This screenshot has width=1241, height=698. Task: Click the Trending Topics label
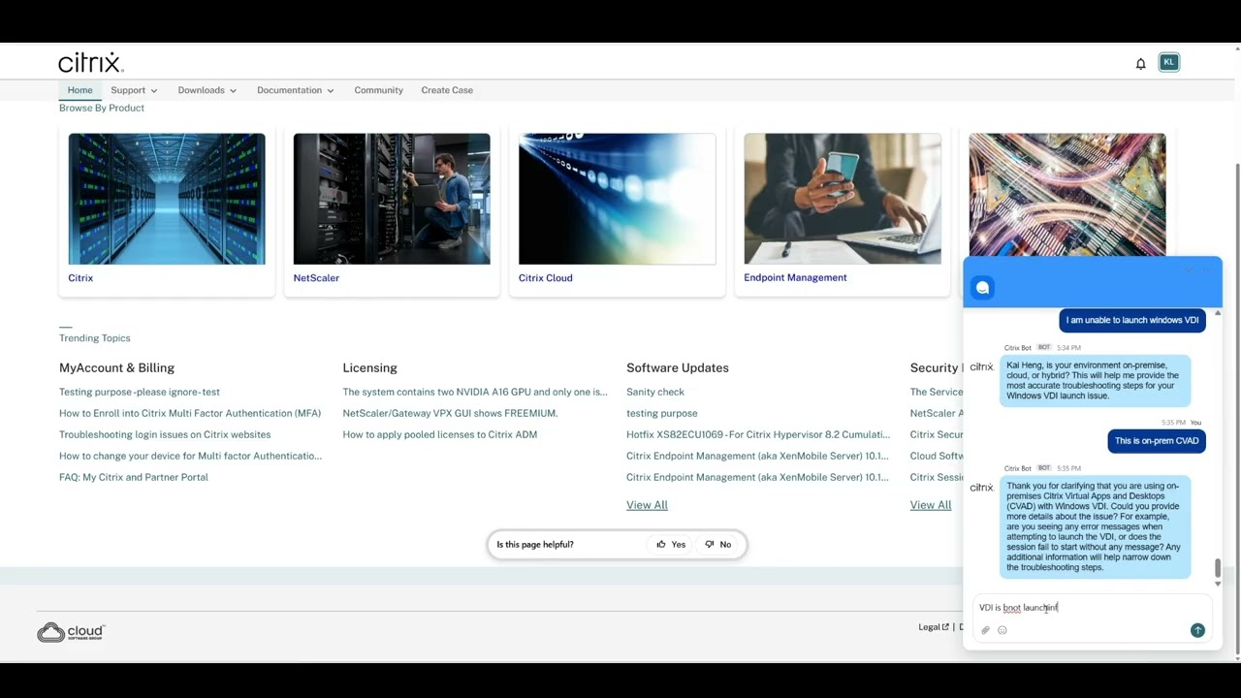click(94, 338)
